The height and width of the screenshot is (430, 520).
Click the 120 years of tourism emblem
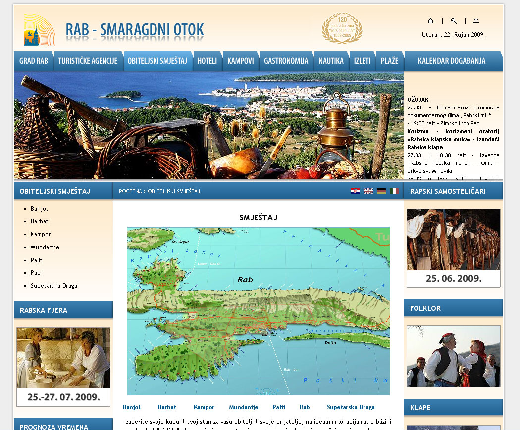pyautogui.click(x=342, y=28)
